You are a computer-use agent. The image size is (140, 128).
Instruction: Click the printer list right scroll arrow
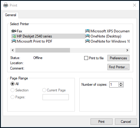[x=127, y=50]
